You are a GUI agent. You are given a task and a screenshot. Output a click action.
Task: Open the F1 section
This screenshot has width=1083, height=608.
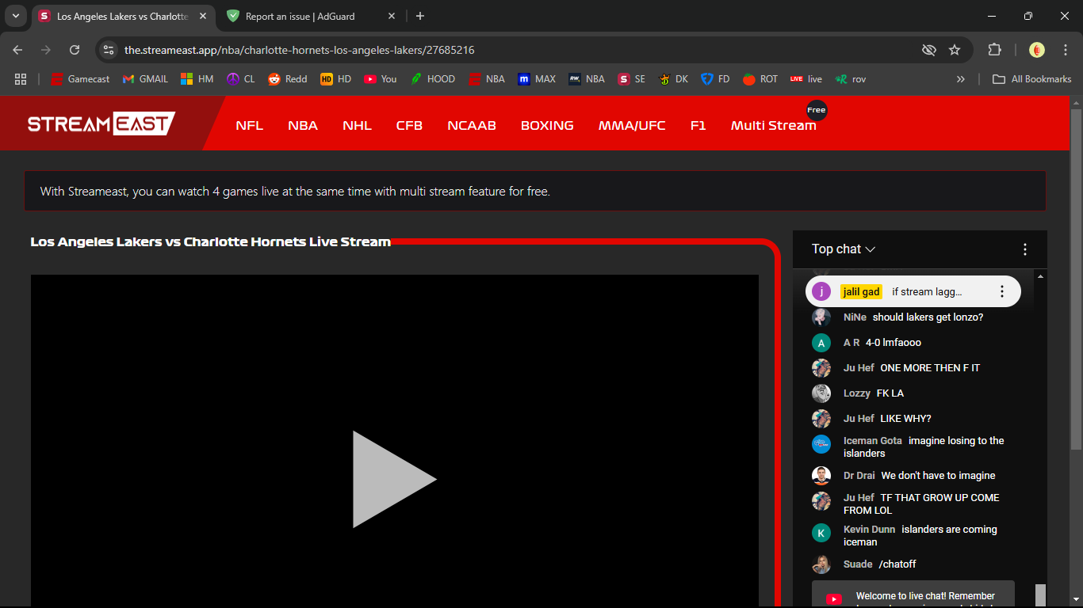pos(698,125)
